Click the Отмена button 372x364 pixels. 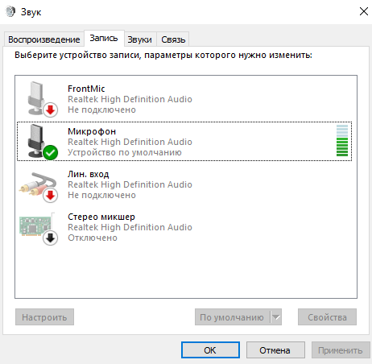pos(275,350)
